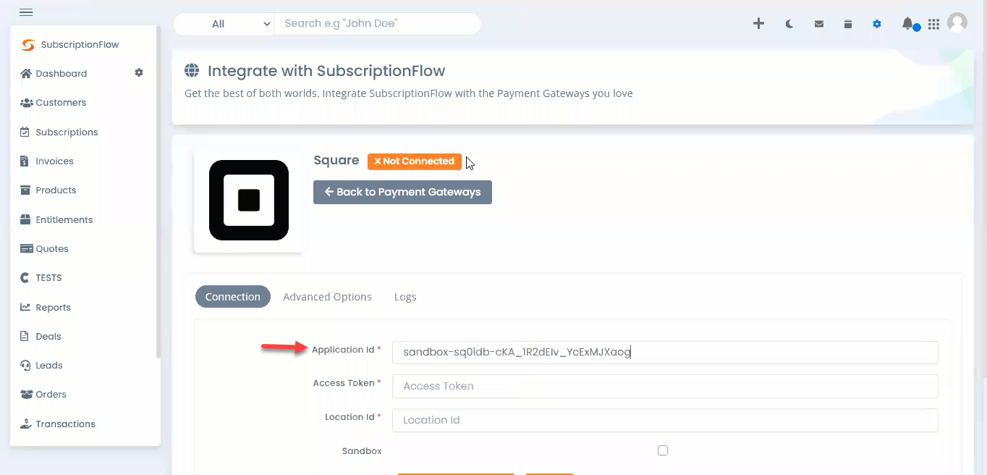This screenshot has height=475, width=987.
Task: Click the TESTS icon in sidebar
Action: tap(25, 277)
